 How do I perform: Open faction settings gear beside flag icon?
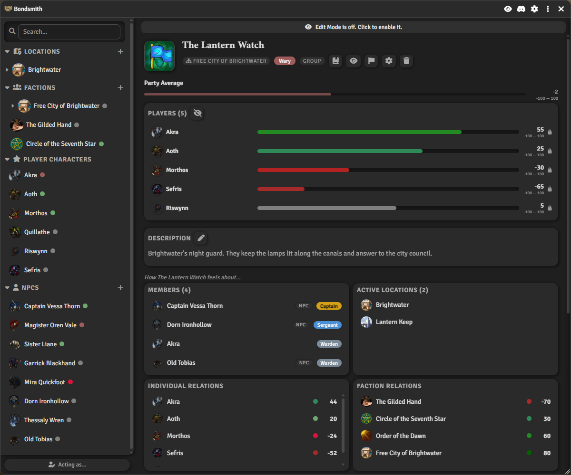click(x=389, y=61)
